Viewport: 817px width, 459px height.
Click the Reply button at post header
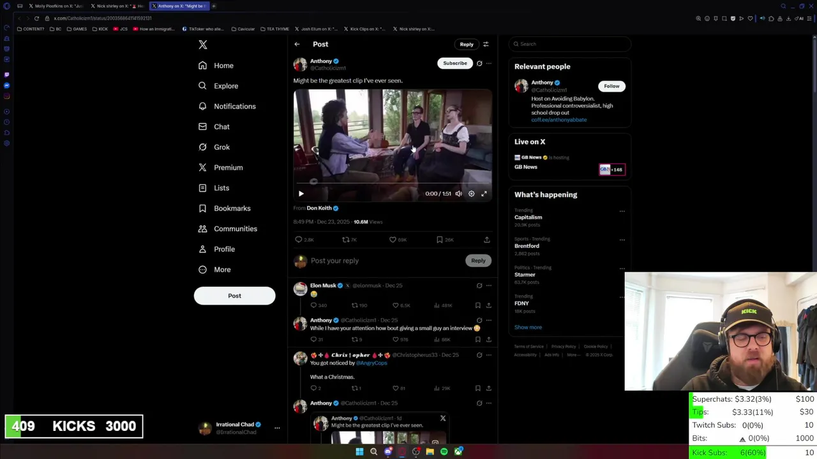coord(467,45)
